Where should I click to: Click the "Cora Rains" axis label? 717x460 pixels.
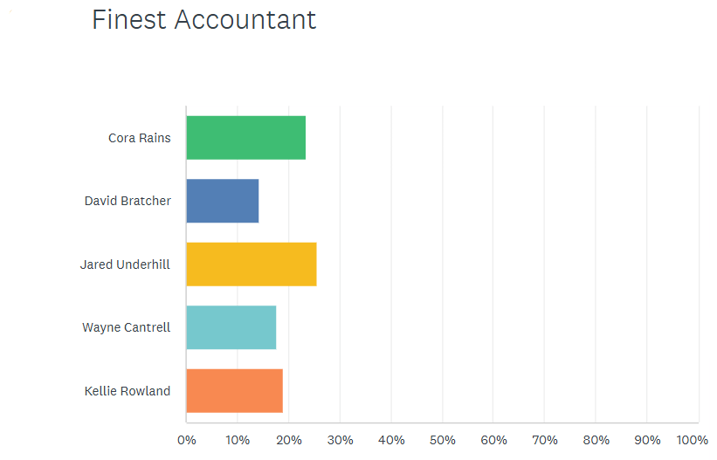pyautogui.click(x=140, y=138)
